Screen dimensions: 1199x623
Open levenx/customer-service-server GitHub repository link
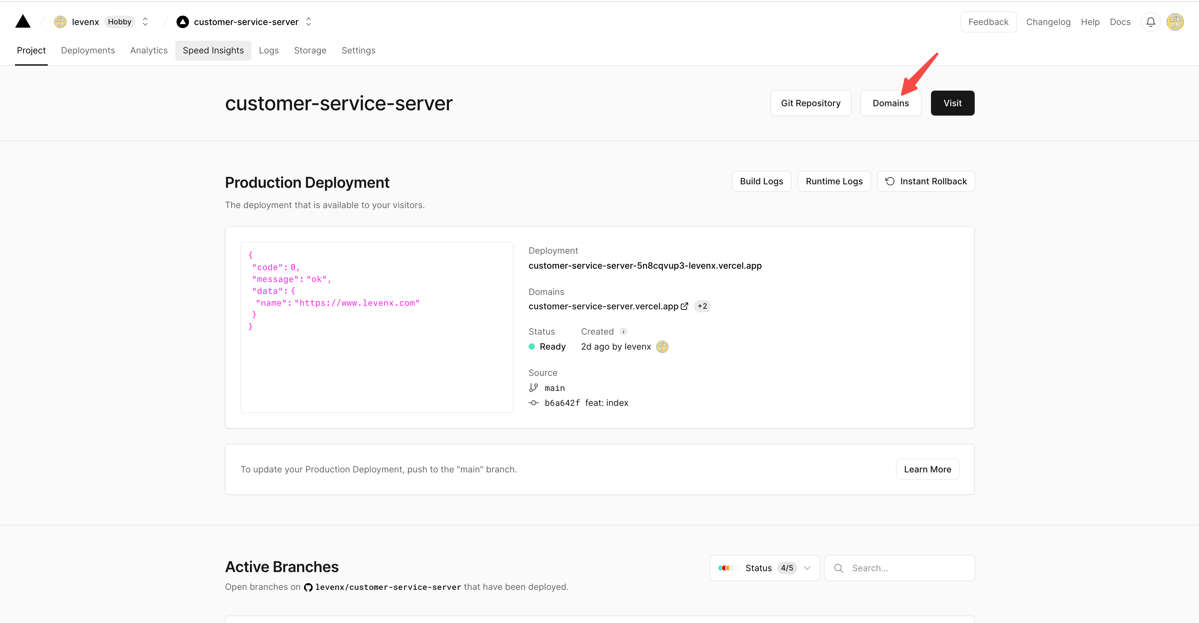coord(388,587)
